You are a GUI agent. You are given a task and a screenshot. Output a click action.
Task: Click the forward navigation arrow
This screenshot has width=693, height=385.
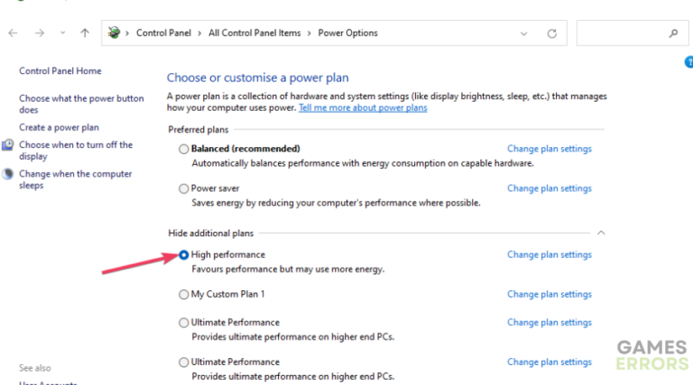pyautogui.click(x=39, y=33)
